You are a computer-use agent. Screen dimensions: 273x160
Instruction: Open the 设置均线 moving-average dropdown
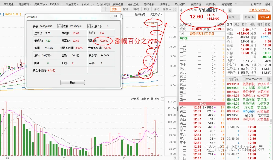[155, 14]
